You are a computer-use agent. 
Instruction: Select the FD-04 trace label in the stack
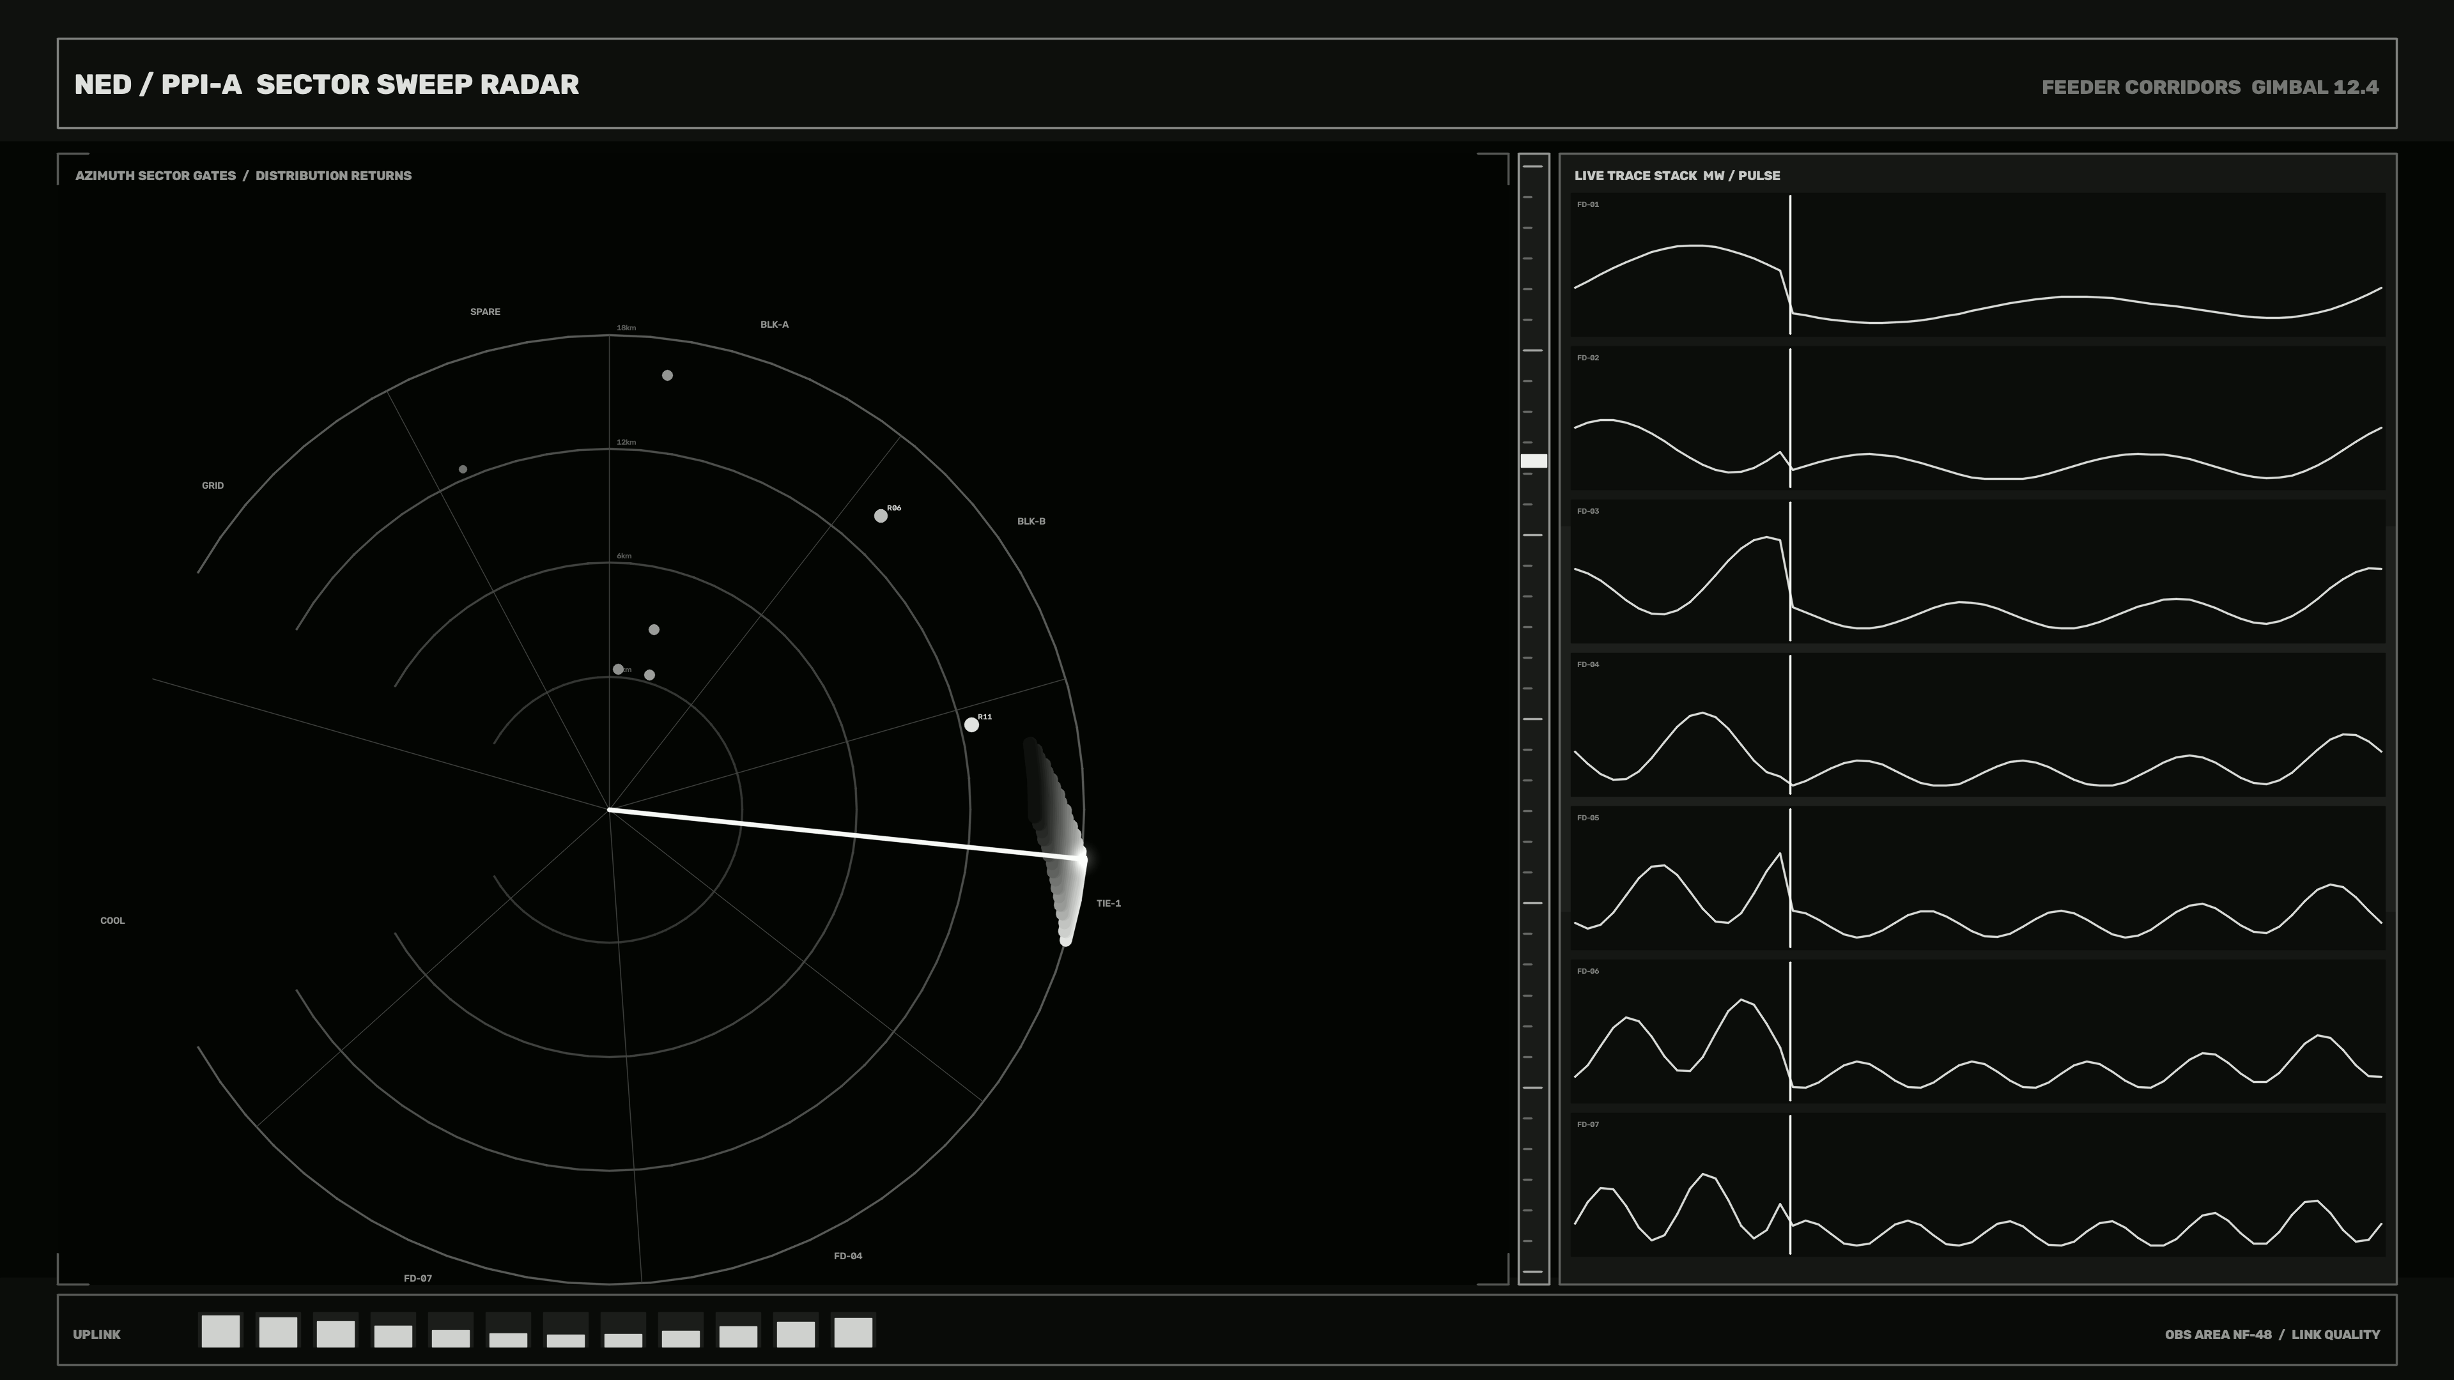coord(1588,664)
